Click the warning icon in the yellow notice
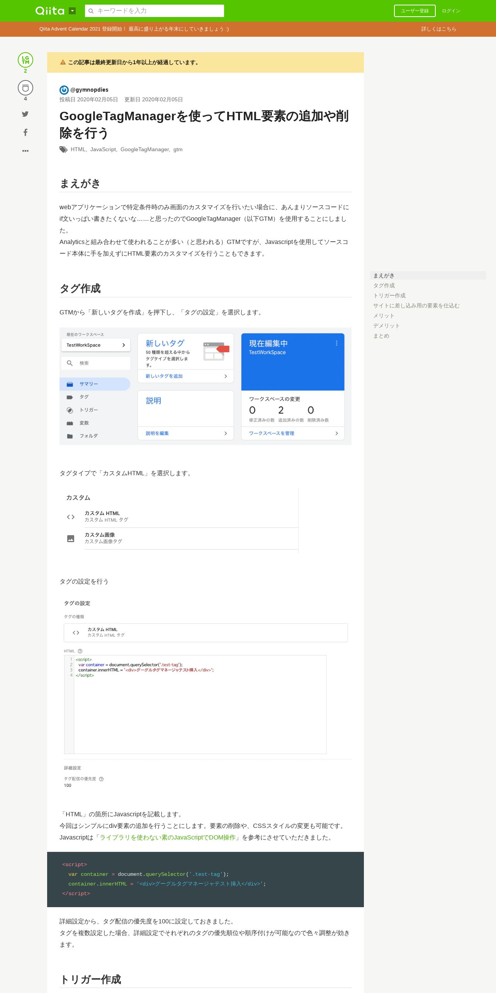Screen dimensions: 496x993 63,62
